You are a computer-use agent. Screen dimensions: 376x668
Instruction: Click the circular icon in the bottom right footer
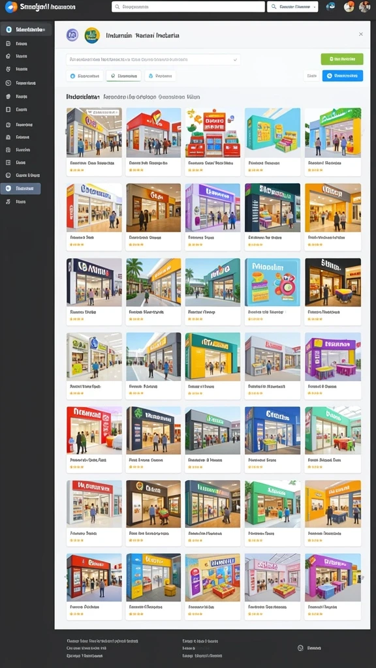point(300,648)
